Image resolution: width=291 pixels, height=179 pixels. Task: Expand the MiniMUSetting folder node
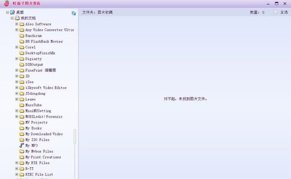(x=17, y=111)
